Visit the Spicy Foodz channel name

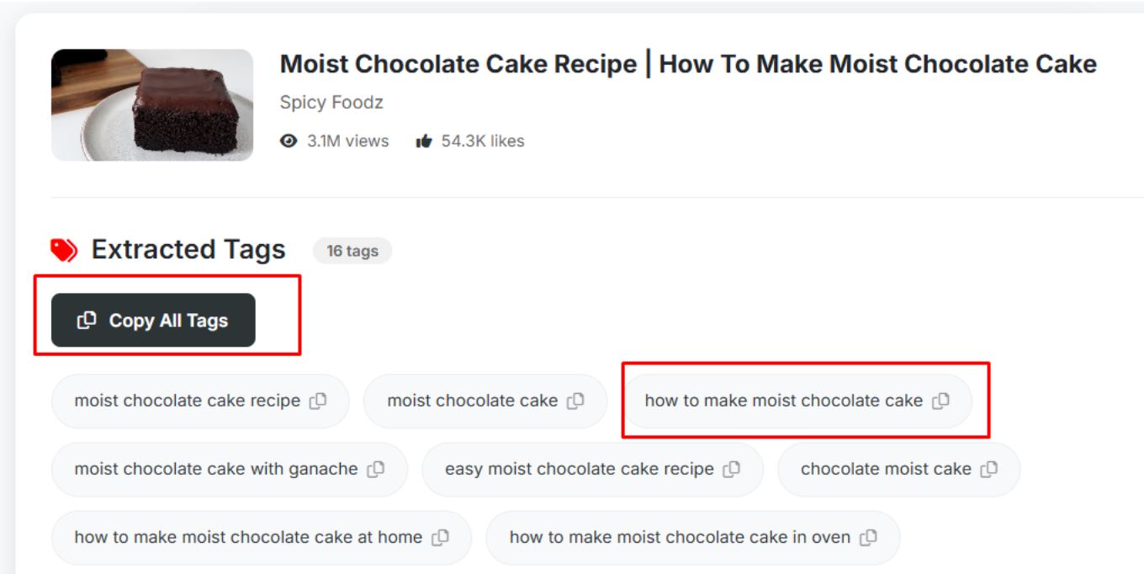click(x=331, y=103)
